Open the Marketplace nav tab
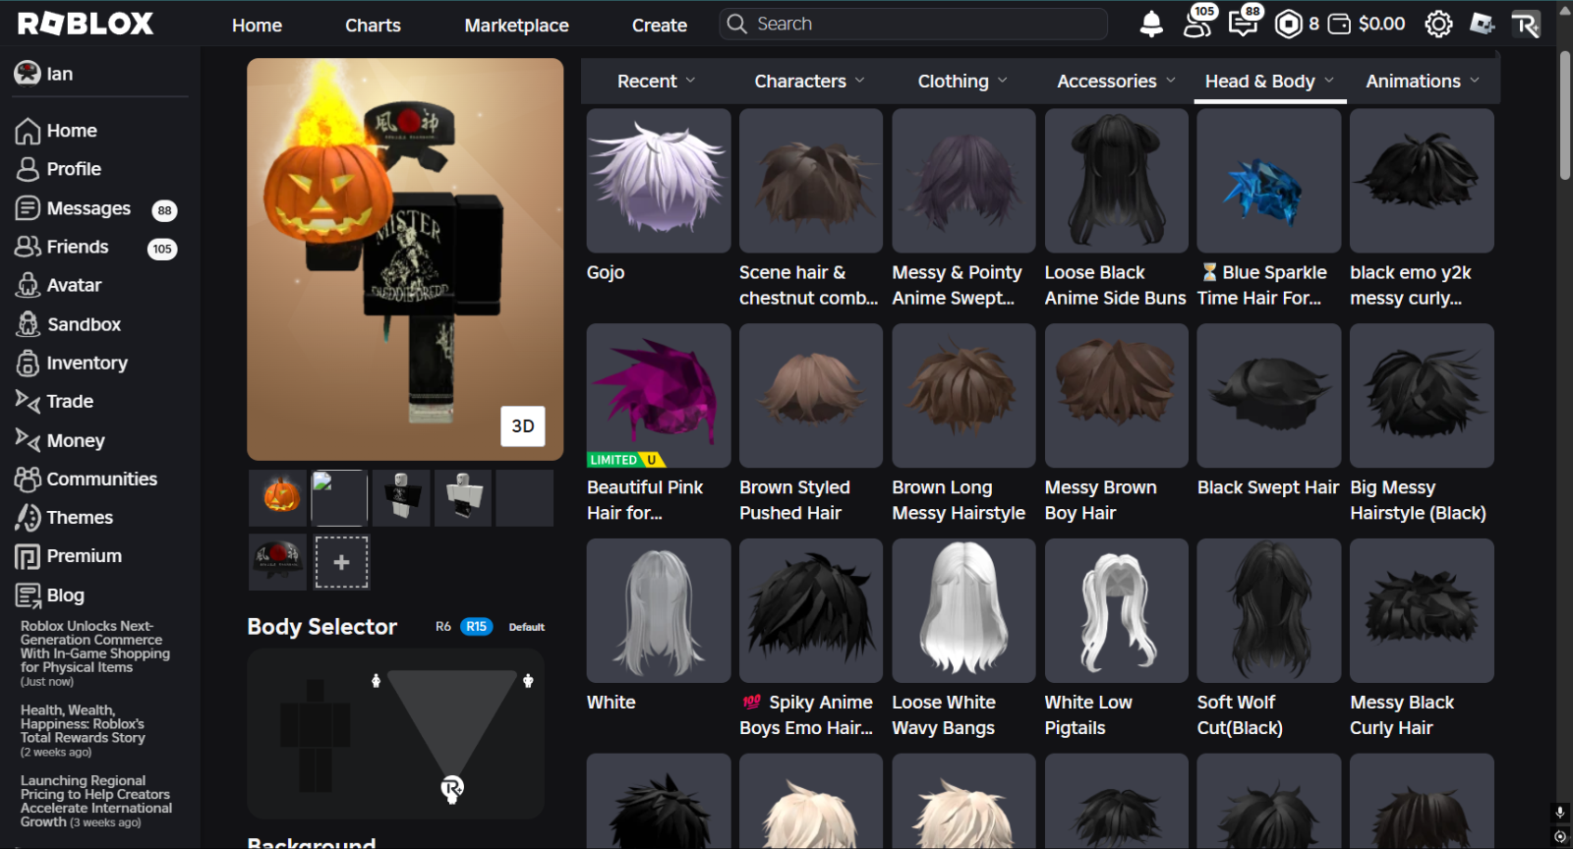Viewport: 1573px width, 849px height. [516, 26]
